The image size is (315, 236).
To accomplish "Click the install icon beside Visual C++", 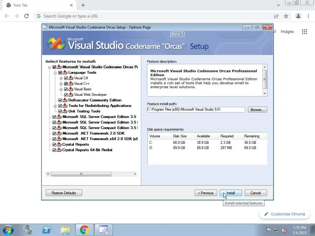I will point(71,84).
